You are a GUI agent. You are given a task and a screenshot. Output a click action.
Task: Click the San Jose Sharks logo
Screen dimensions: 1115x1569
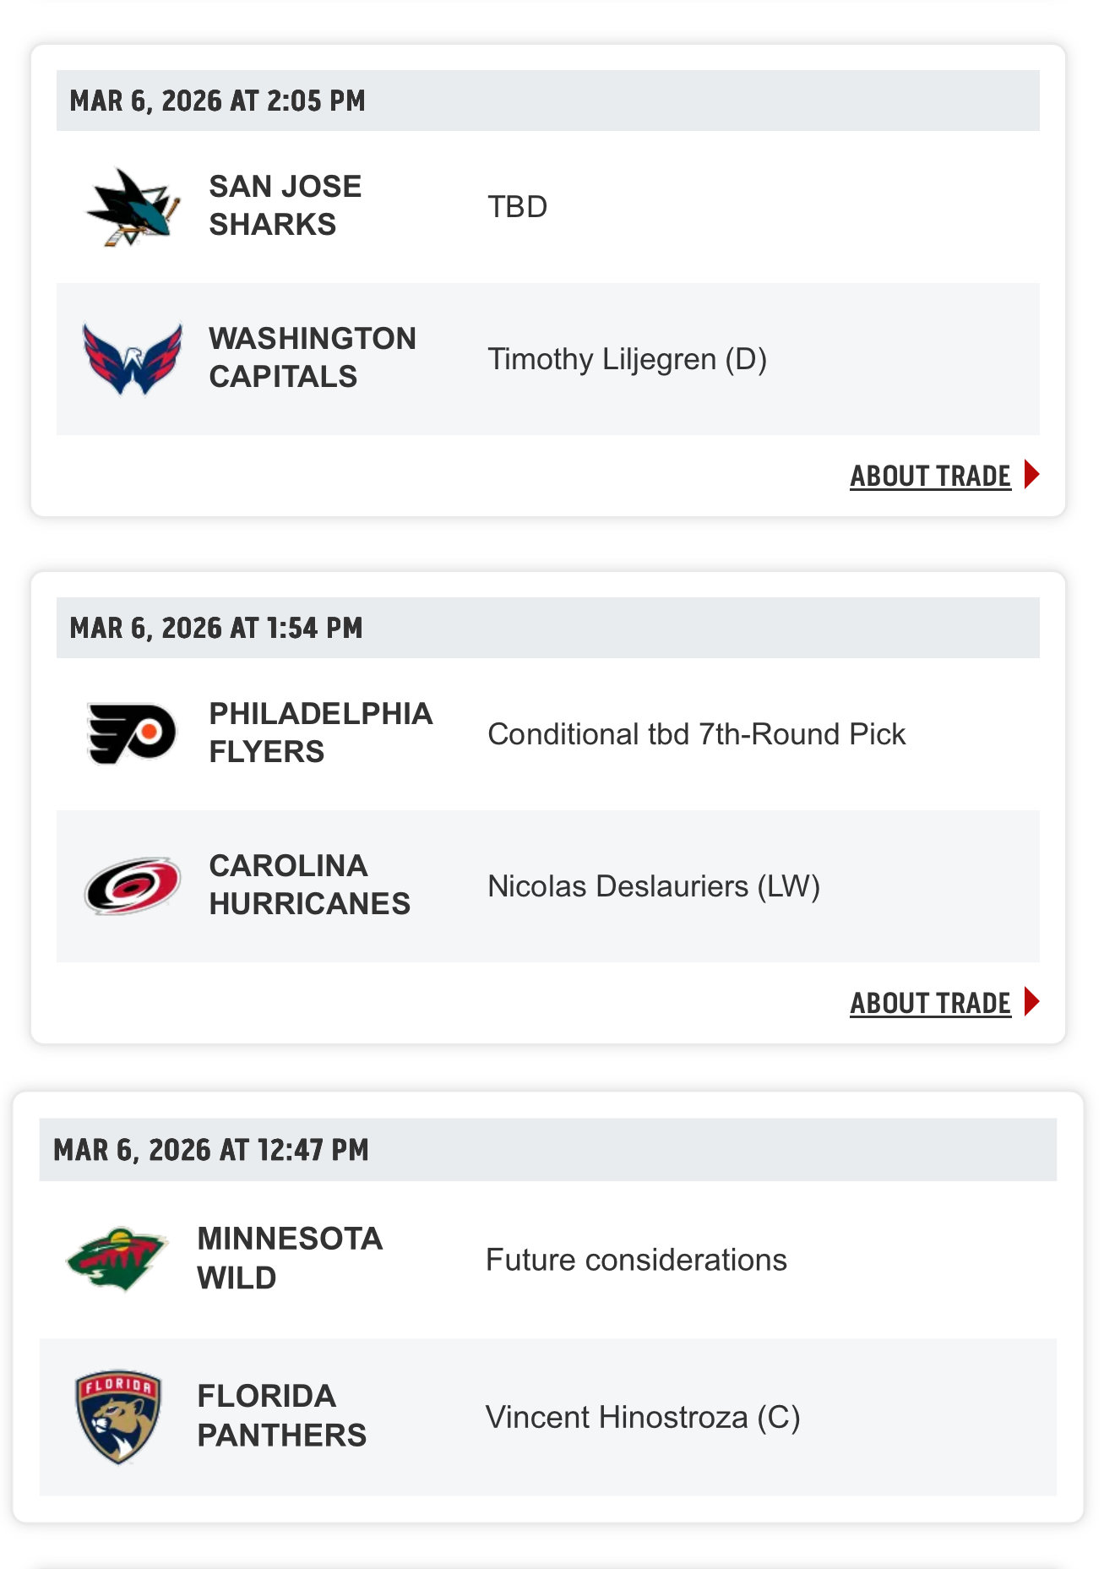click(133, 207)
